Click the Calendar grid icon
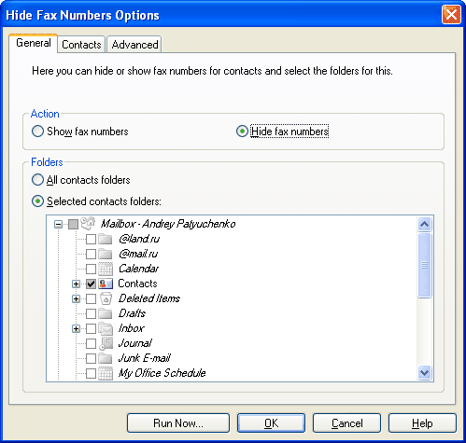The height and width of the screenshot is (443, 466). [106, 269]
